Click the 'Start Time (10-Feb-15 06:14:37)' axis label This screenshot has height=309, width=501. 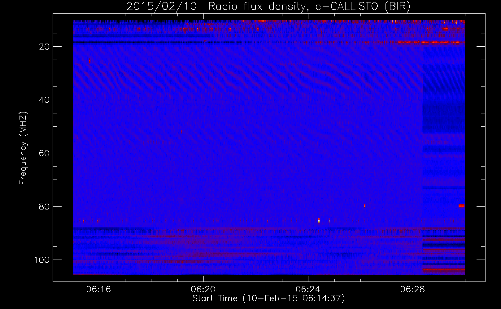point(268,298)
